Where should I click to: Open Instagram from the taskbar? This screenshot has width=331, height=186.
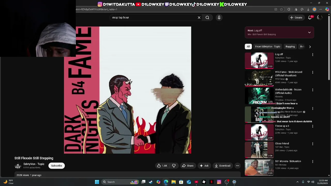pyautogui.click(x=219, y=182)
